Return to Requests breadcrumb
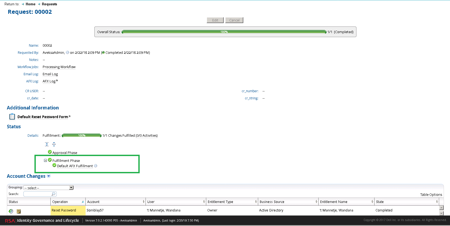 (49, 4)
